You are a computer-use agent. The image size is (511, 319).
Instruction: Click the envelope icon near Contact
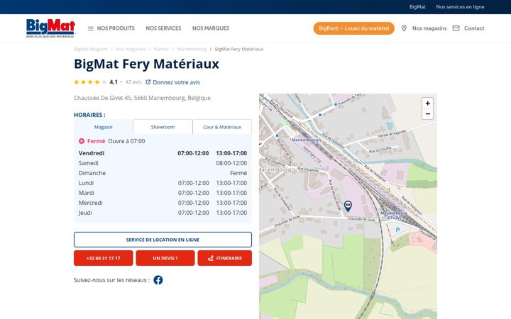click(456, 28)
